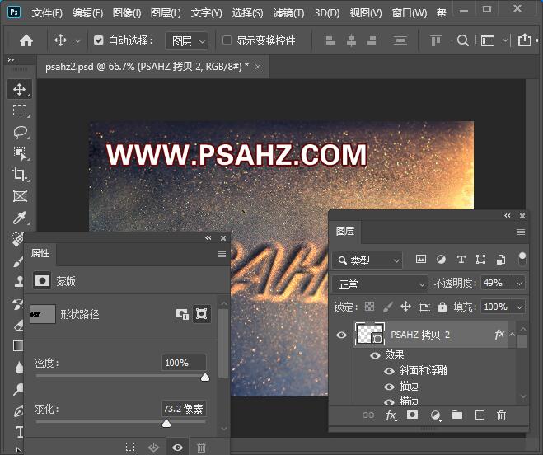Image resolution: width=543 pixels, height=455 pixels.
Task: Open the search magnifier in options bar
Action: [462, 40]
